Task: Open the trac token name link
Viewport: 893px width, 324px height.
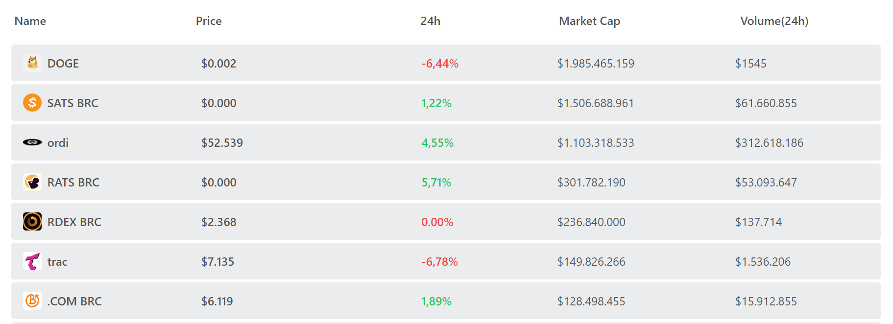Action: tap(57, 262)
